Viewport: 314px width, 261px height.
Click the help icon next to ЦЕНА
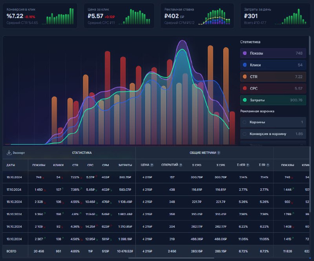[152, 165]
